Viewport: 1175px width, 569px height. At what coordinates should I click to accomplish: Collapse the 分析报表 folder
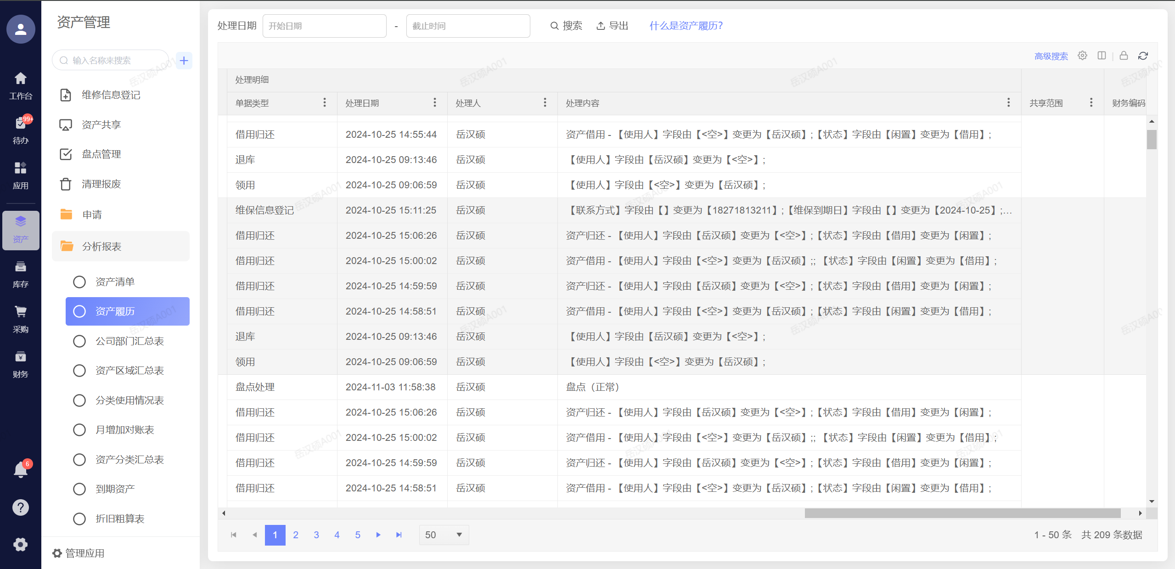pos(121,247)
